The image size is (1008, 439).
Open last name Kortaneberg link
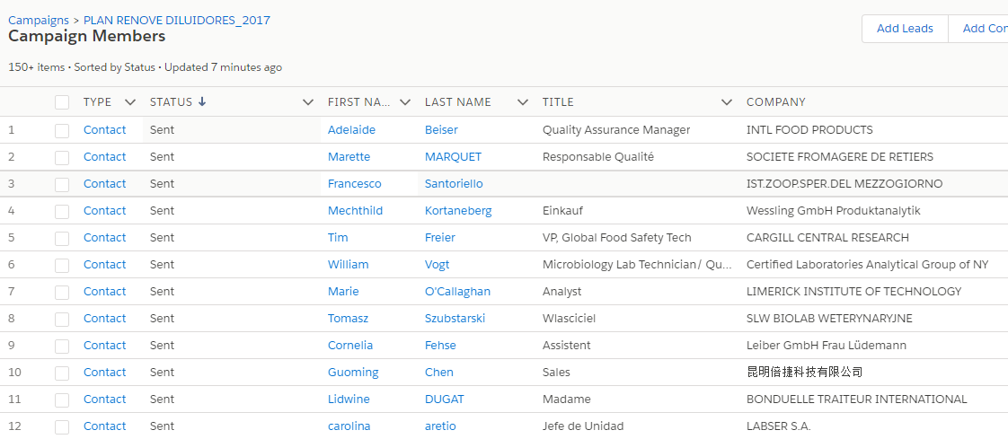[x=458, y=211]
